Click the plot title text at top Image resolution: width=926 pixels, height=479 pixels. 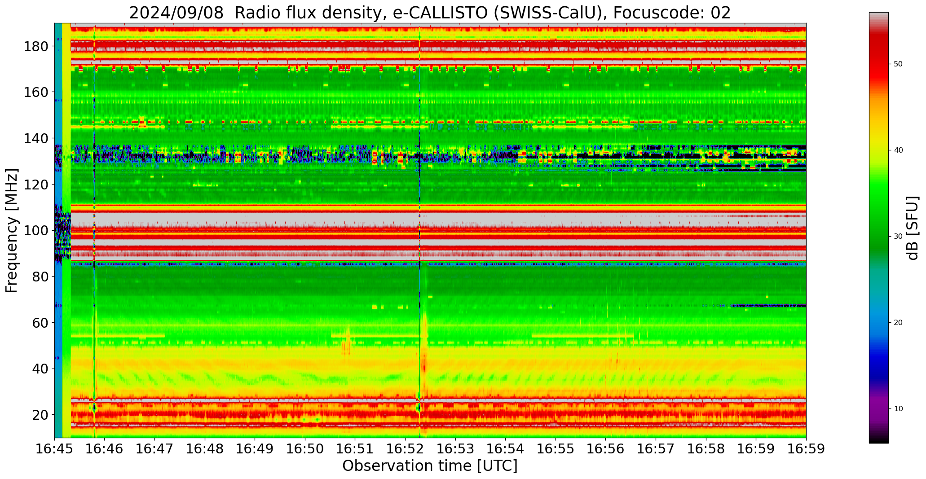coord(430,13)
